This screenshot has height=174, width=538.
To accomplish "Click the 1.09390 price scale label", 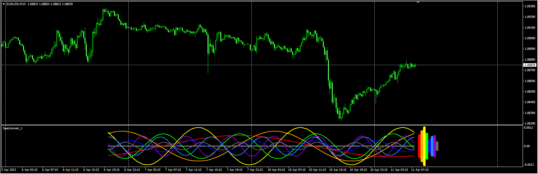I will tap(529, 6).
